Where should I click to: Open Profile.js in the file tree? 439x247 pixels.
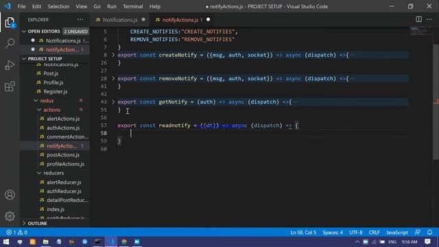tap(54, 82)
